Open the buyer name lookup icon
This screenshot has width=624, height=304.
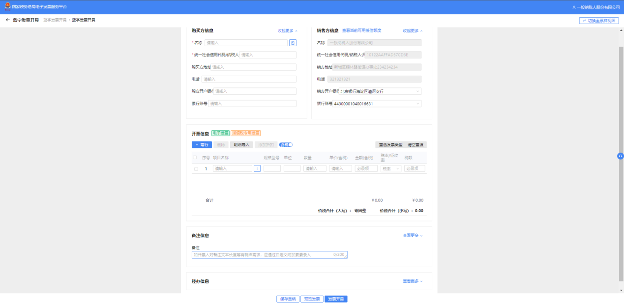(x=293, y=43)
